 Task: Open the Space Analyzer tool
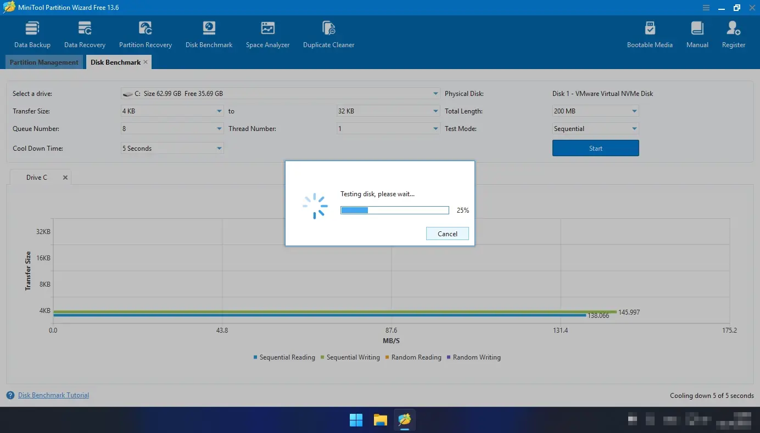pyautogui.click(x=267, y=35)
